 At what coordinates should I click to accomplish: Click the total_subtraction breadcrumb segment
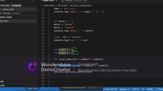83,6
